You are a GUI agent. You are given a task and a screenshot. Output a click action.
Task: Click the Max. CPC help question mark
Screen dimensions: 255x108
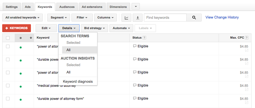(247, 38)
